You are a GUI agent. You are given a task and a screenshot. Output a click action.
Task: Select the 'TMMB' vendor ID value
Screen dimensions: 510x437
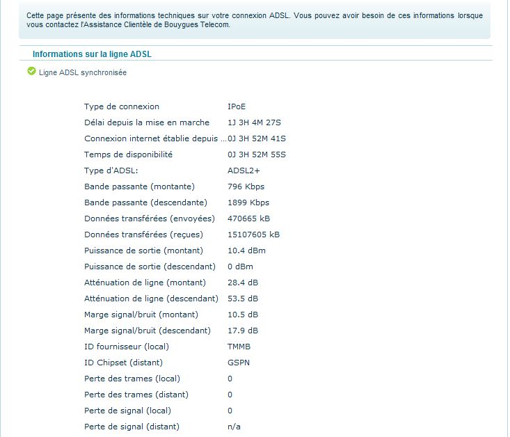(239, 347)
